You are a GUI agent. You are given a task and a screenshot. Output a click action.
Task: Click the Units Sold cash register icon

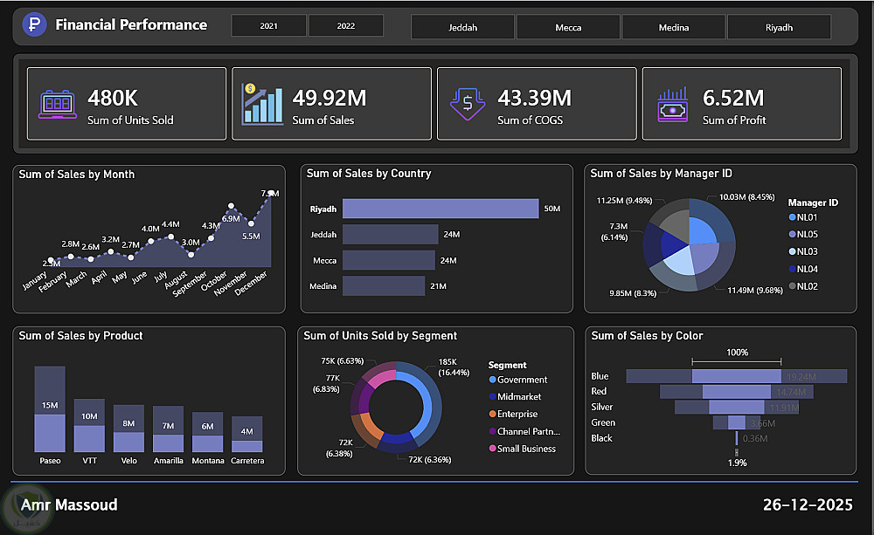tap(58, 104)
